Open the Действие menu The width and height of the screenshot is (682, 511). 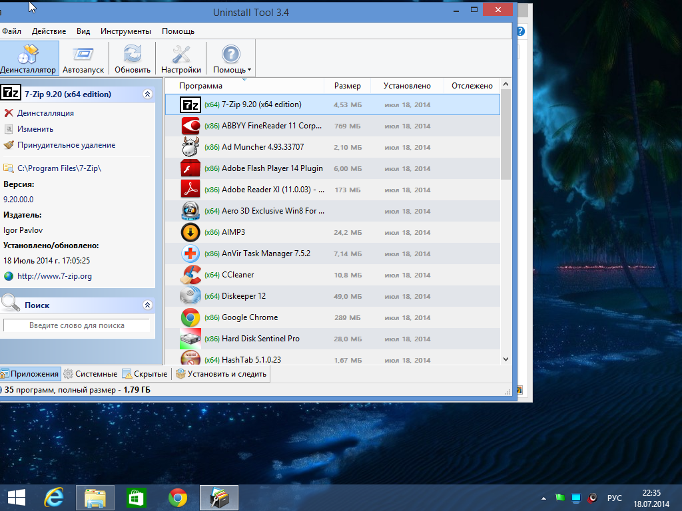pyautogui.click(x=49, y=31)
